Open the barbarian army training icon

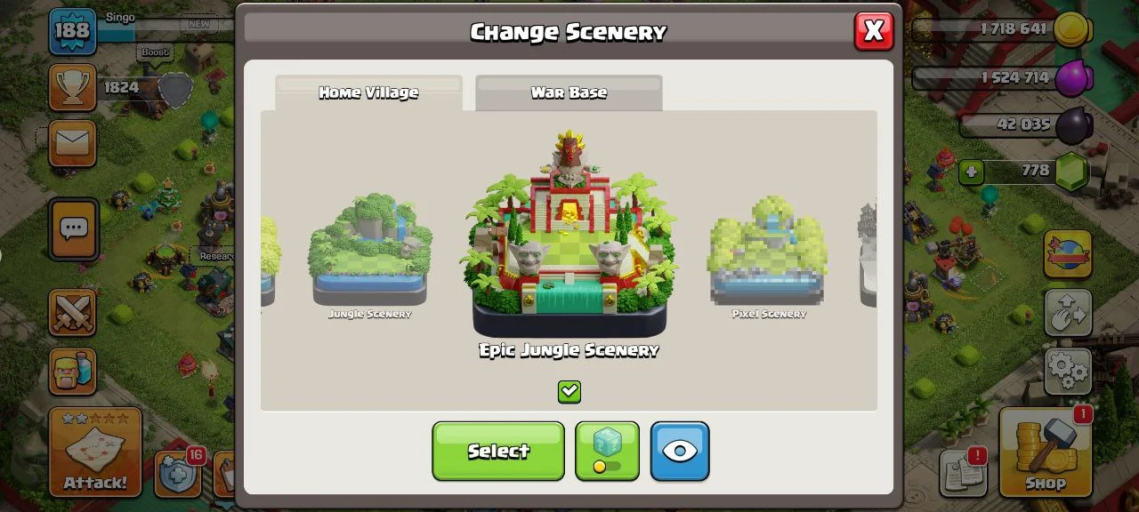point(72,369)
